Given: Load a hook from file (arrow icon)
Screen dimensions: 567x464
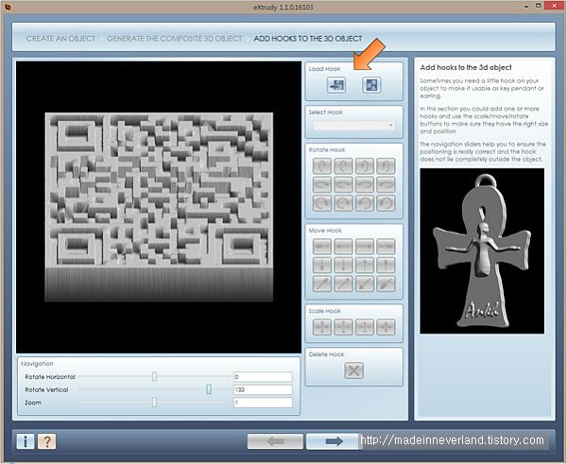Looking at the screenshot, I should [335, 85].
